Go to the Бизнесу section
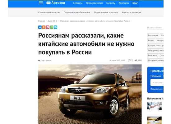 pyautogui.click(x=111, y=3)
